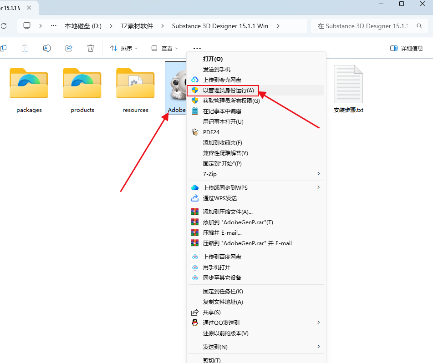The height and width of the screenshot is (363, 433).
Task: Click the paste icon in toolbar
Action: click(x=25, y=48)
